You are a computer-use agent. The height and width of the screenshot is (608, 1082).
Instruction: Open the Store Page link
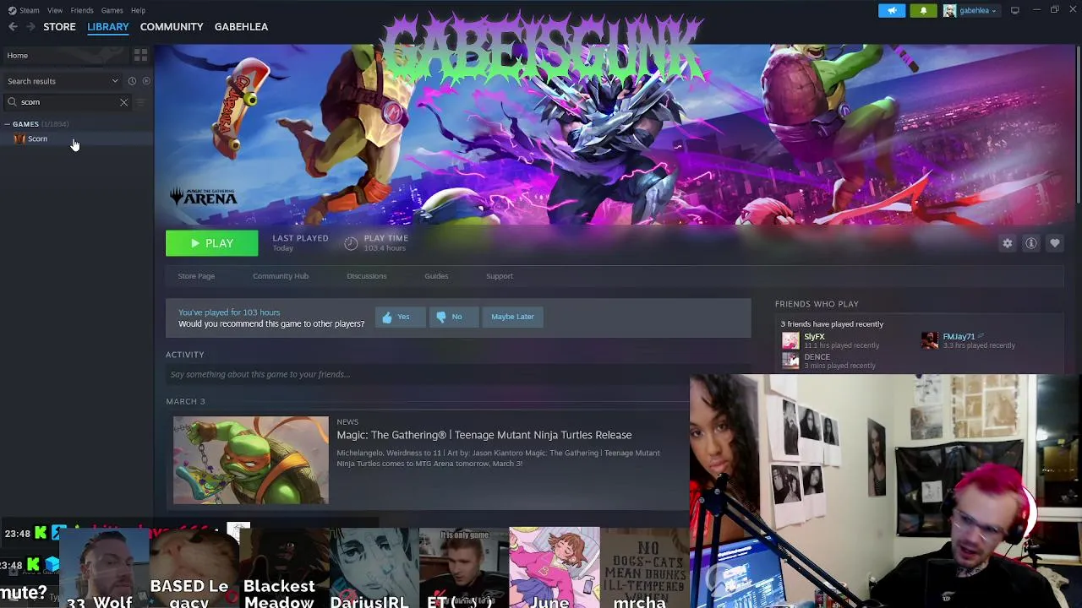pyautogui.click(x=196, y=276)
